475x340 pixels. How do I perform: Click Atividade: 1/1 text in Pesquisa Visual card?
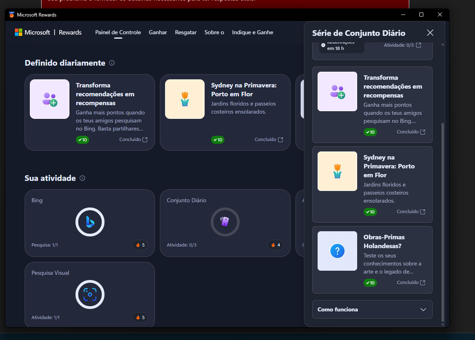click(46, 317)
